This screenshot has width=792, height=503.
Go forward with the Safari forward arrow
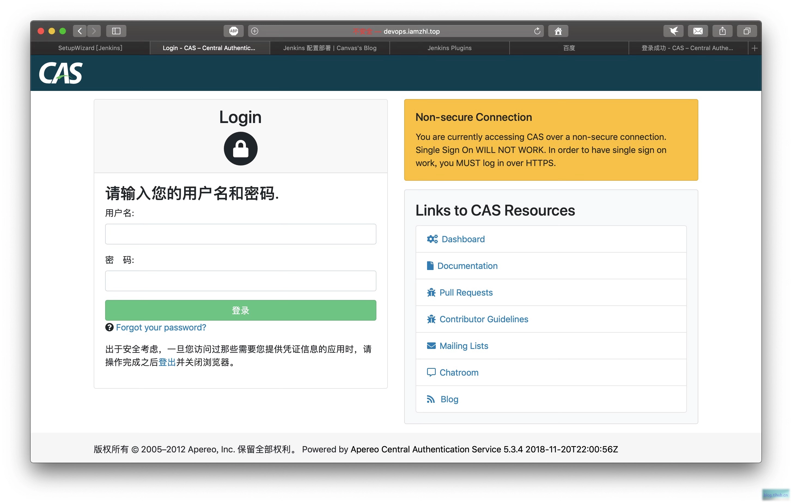(x=94, y=31)
